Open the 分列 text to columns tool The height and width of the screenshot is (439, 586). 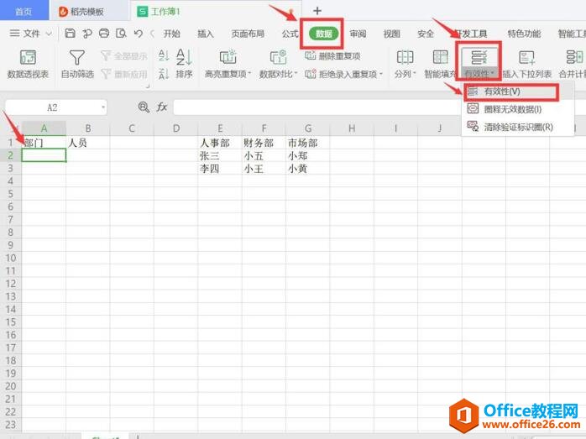tap(405, 65)
